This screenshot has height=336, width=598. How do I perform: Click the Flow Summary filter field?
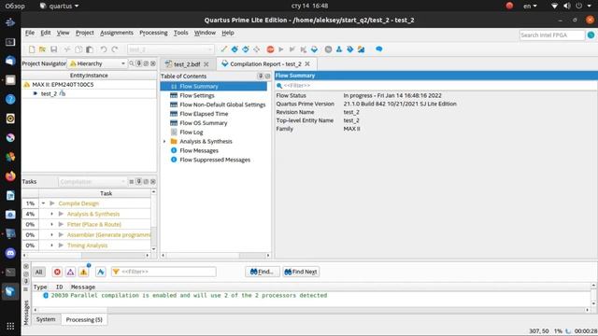click(436, 86)
